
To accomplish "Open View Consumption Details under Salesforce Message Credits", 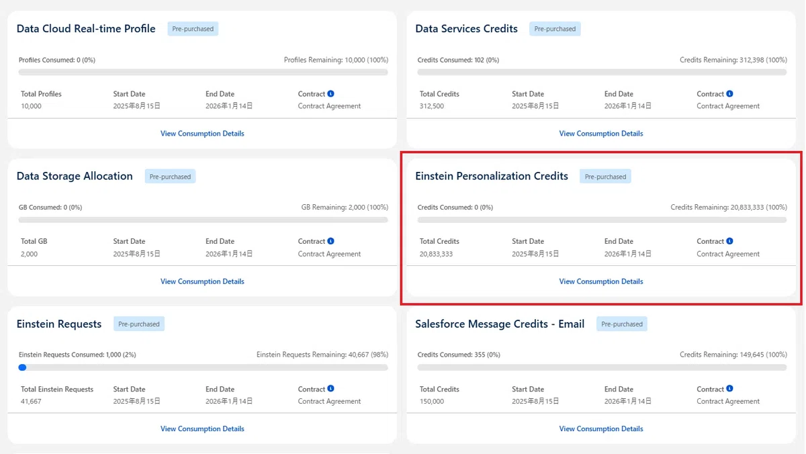I will (x=601, y=428).
